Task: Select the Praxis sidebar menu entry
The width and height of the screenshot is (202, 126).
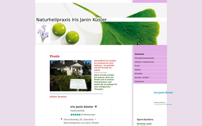Action: point(150,66)
